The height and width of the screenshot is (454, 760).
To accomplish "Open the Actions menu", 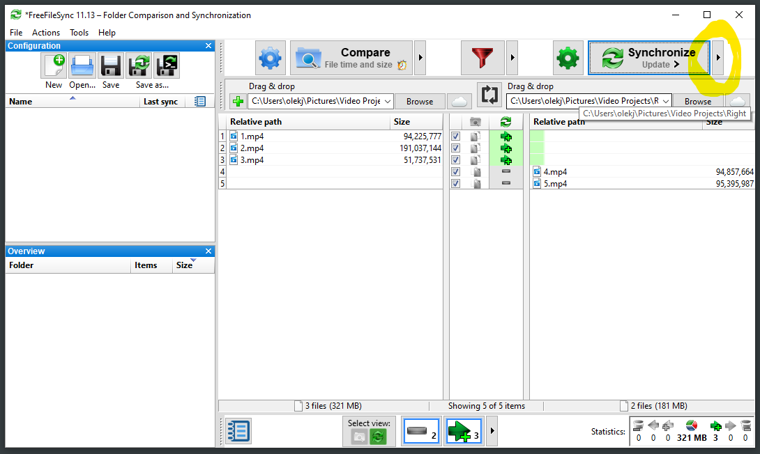I will [x=46, y=33].
